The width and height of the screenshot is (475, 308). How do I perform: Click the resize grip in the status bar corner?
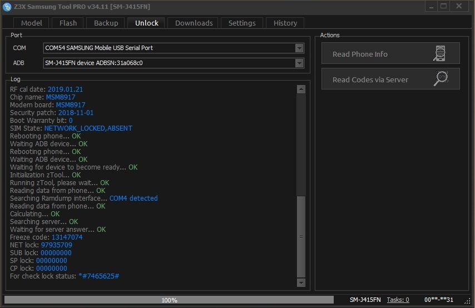tap(467, 301)
